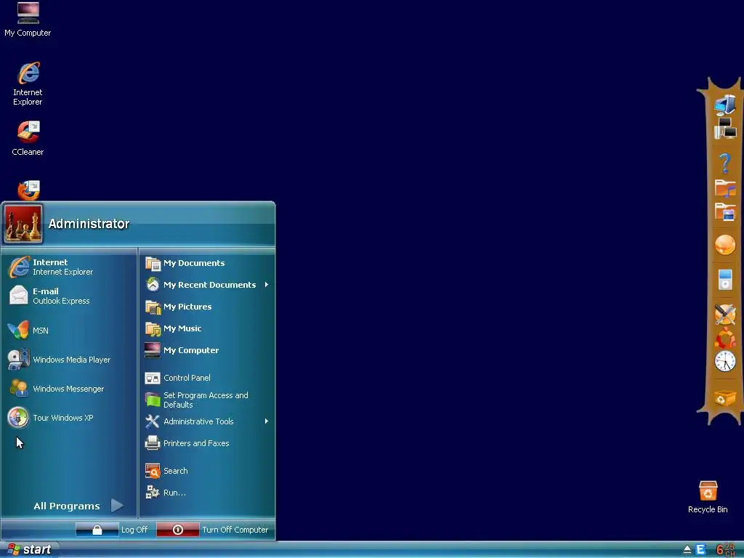Expand My Recent Documents submenu arrow
This screenshot has height=558, width=744.
pyautogui.click(x=267, y=285)
